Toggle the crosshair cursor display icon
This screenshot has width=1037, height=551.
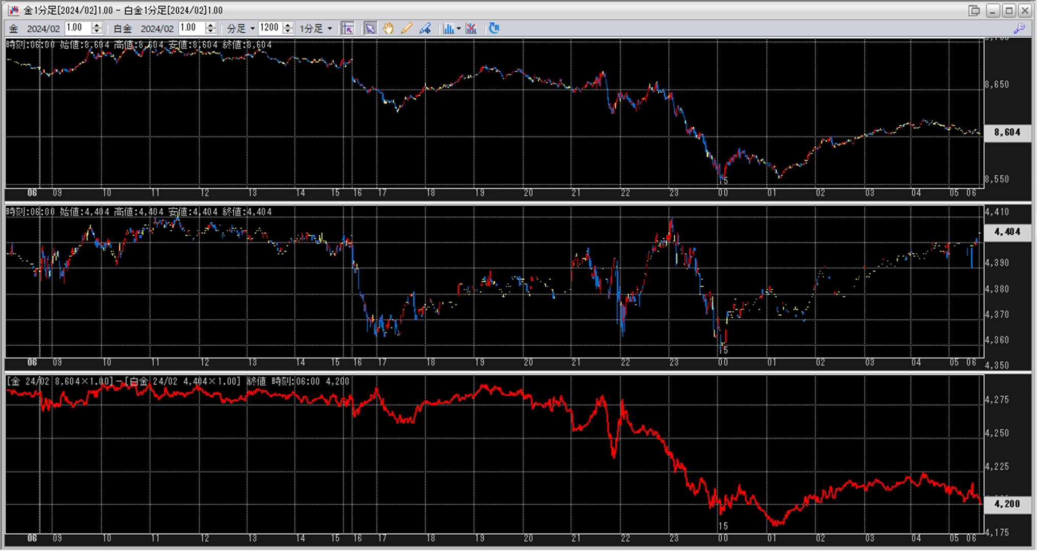348,29
